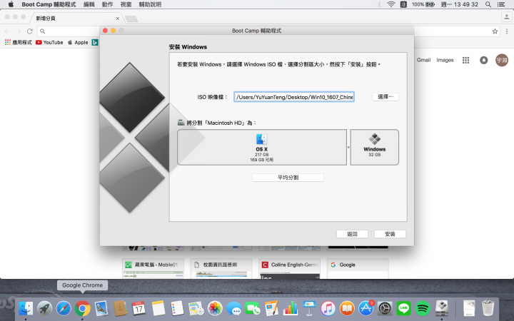Open the 編輯 menu
Image resolution: width=514 pixels, height=321 pixels.
click(x=89, y=4)
